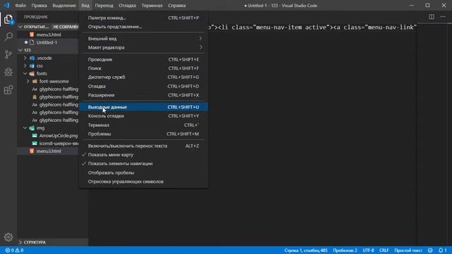452x254 pixels.
Task: Open the Debug bug icon
Action: point(8,72)
